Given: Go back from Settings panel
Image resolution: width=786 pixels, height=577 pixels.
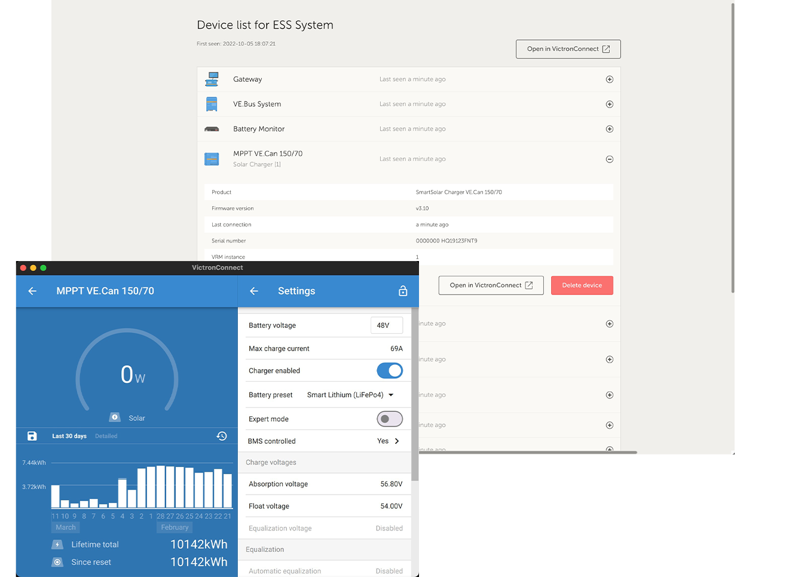Looking at the screenshot, I should (x=254, y=291).
